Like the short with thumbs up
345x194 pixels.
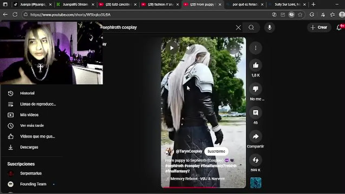256,65
